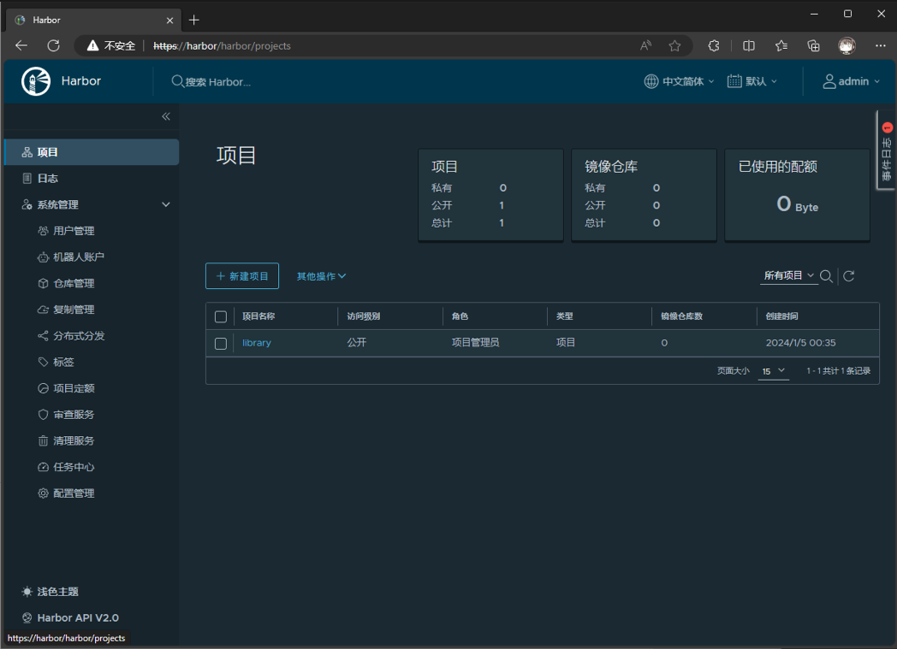The height and width of the screenshot is (649, 897).
Task: Click the globe language icon
Action: (x=651, y=82)
